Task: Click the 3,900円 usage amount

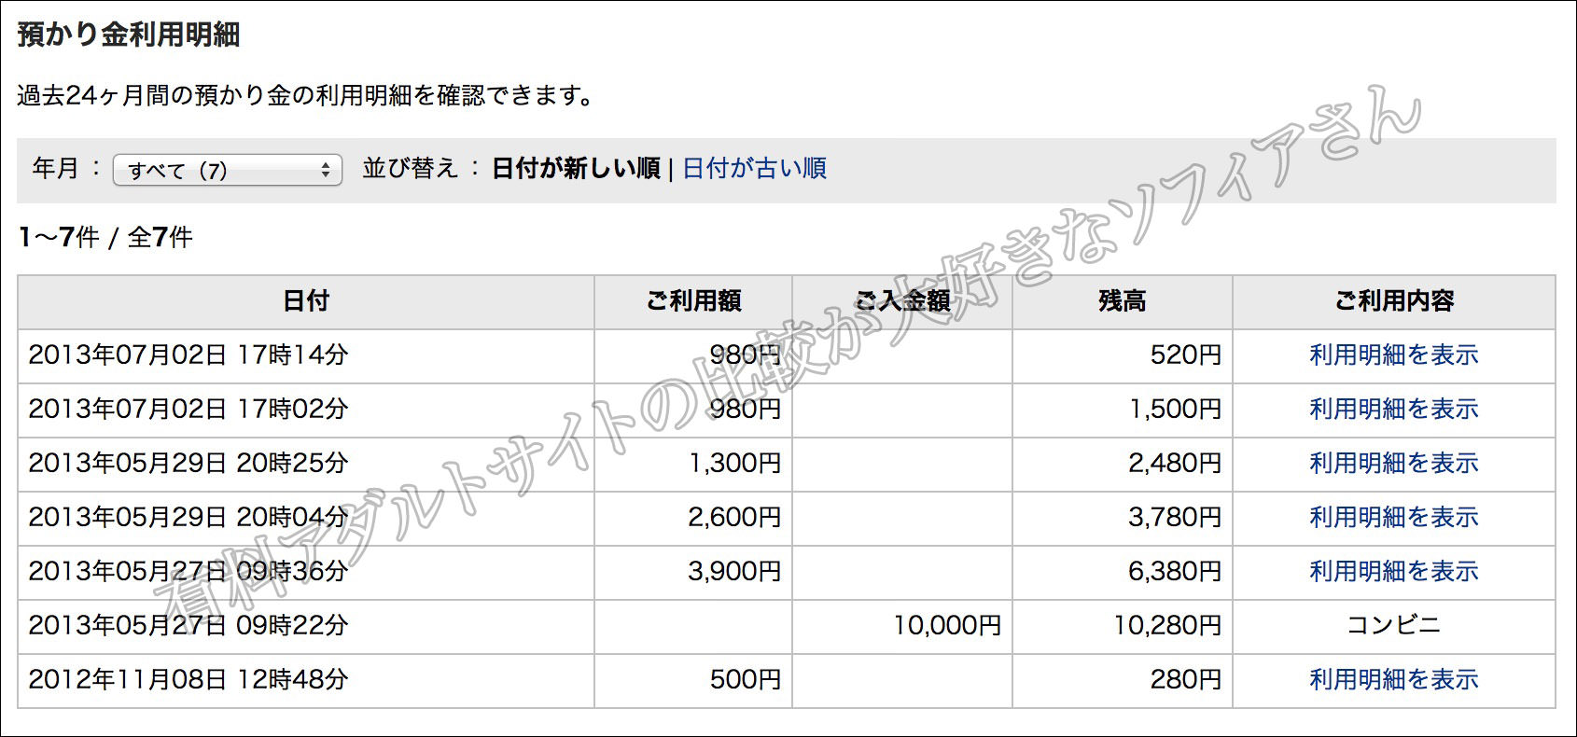Action: coord(734,571)
